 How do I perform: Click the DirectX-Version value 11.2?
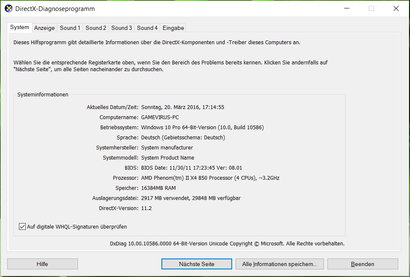(x=146, y=208)
